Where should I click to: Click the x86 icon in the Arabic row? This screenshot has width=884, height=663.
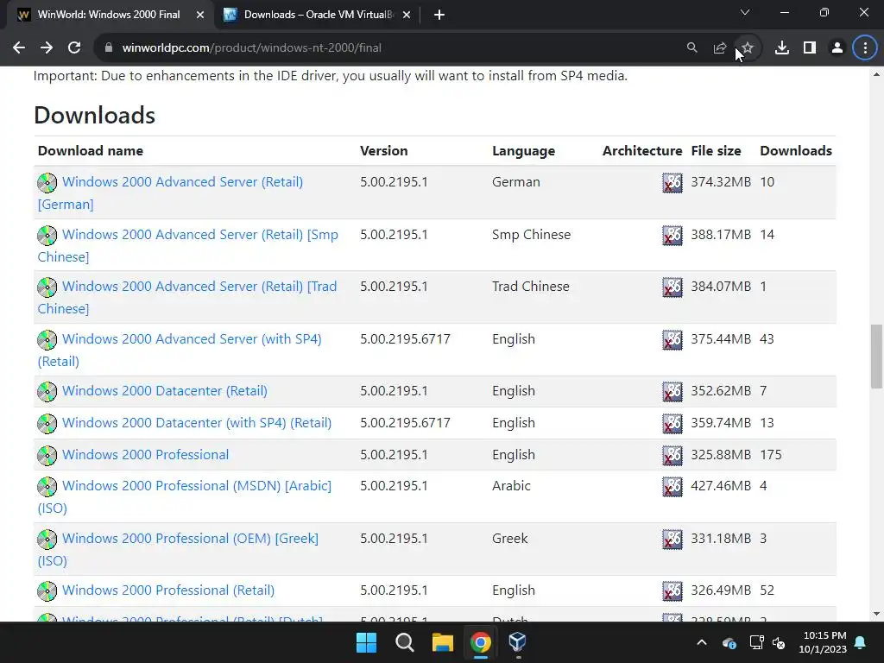[672, 486]
